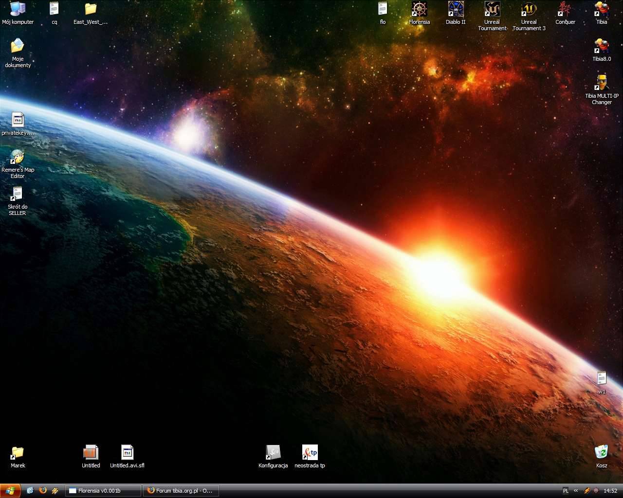Click the 14:52 system clock
Image resolution: width=623 pixels, height=498 pixels.
pyautogui.click(x=610, y=491)
